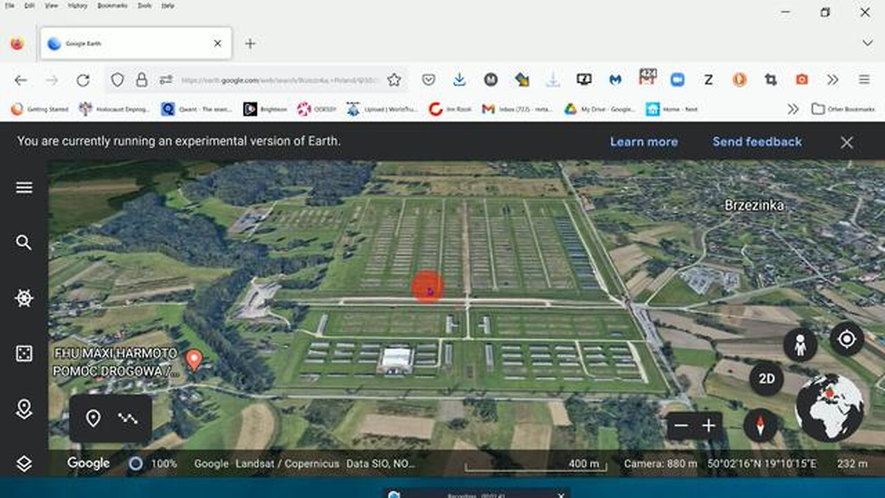
Task: Toggle the 2D view button
Action: (x=766, y=379)
